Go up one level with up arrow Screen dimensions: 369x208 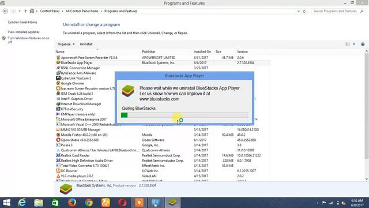(25, 11)
